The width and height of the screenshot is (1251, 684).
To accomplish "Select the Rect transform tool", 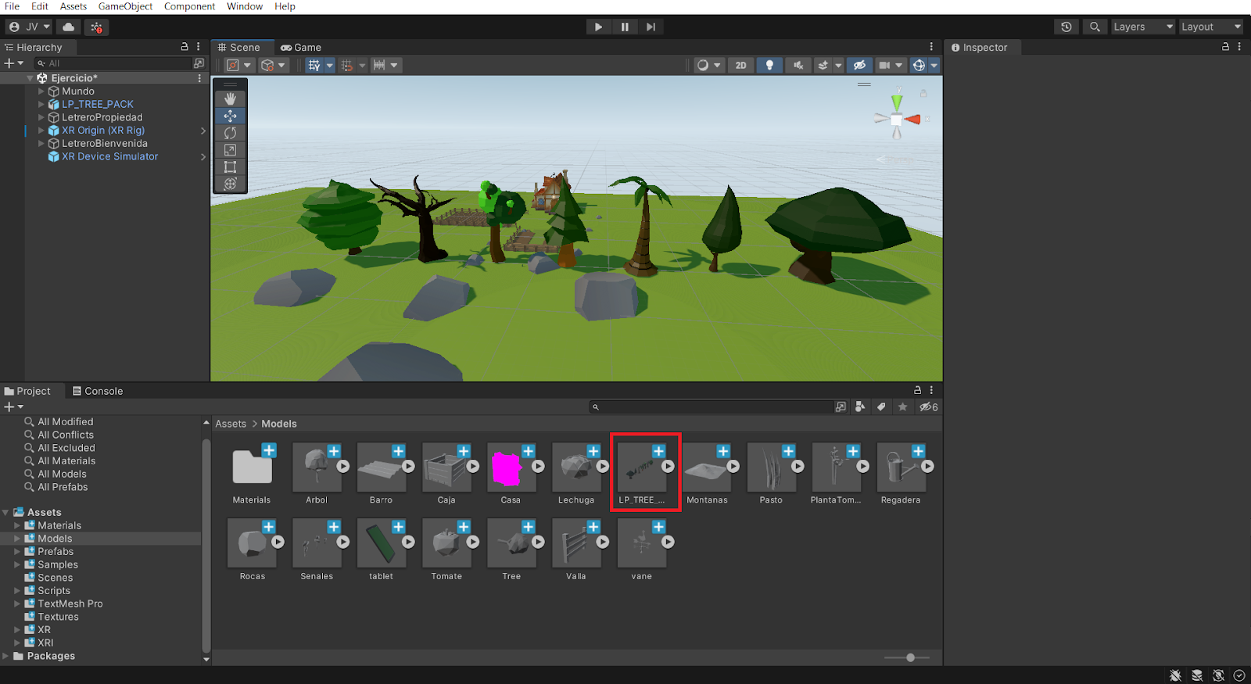I will [230, 167].
